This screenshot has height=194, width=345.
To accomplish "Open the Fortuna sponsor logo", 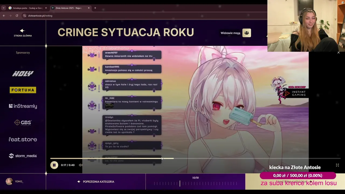I will pyautogui.click(x=23, y=90).
